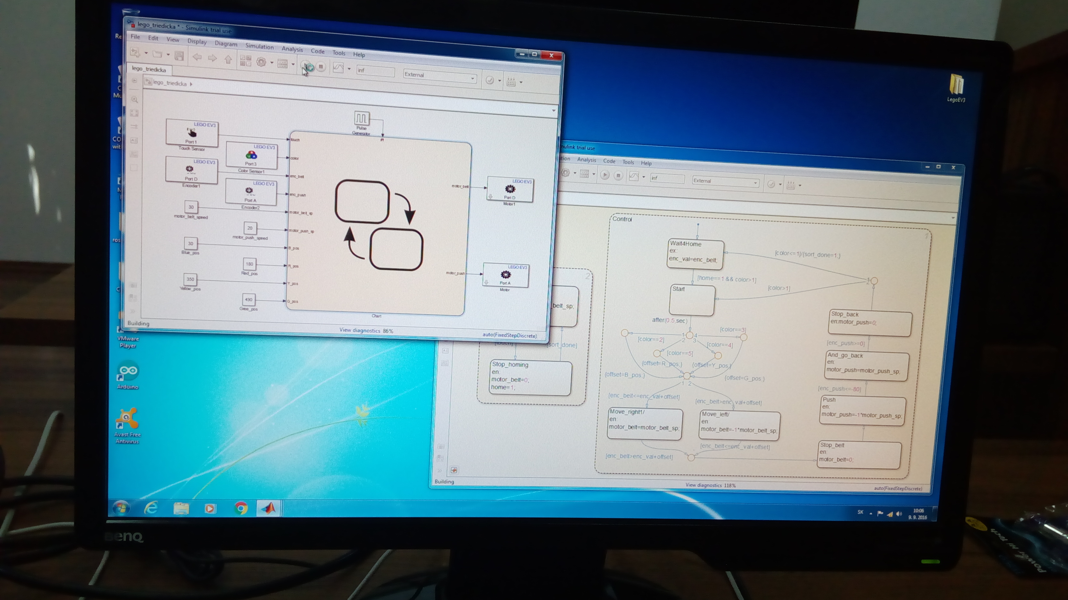The width and height of the screenshot is (1068, 600).
Task: Click the simulation stop time field
Action: click(x=375, y=71)
